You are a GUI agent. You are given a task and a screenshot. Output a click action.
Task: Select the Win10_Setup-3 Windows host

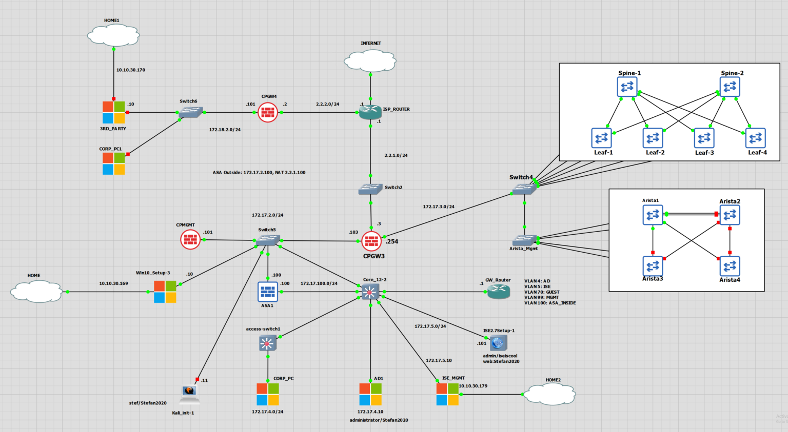[165, 292]
